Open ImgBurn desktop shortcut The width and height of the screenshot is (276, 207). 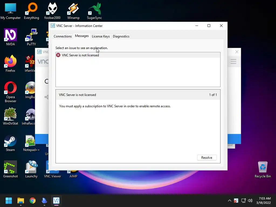tap(30, 90)
